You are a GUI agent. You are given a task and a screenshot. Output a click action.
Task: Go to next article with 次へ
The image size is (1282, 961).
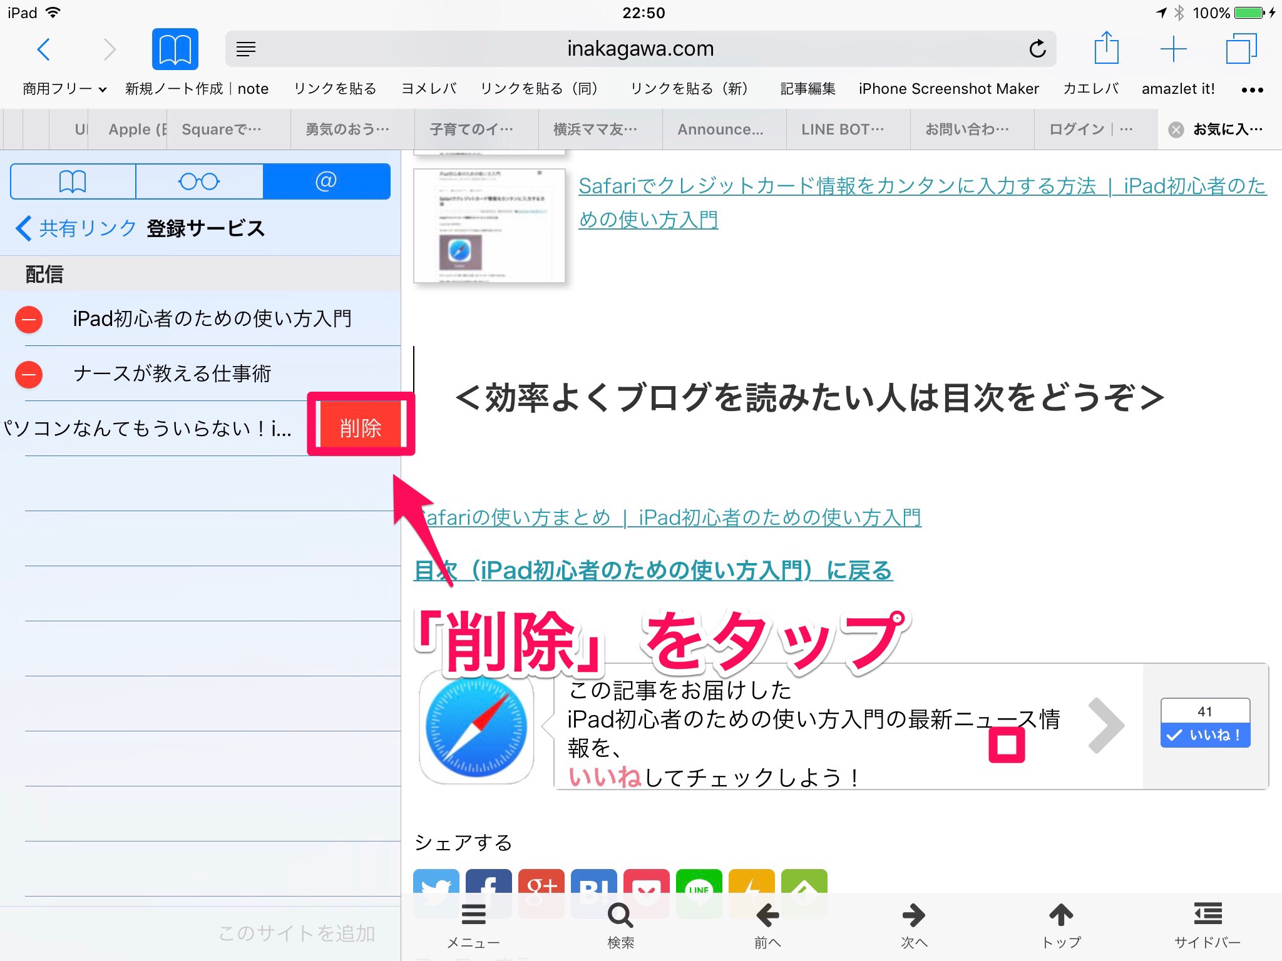[914, 926]
